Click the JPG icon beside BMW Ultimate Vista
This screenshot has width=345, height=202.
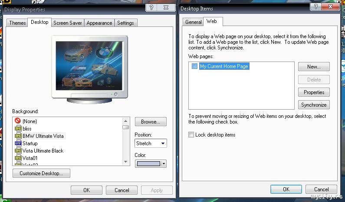(18, 136)
